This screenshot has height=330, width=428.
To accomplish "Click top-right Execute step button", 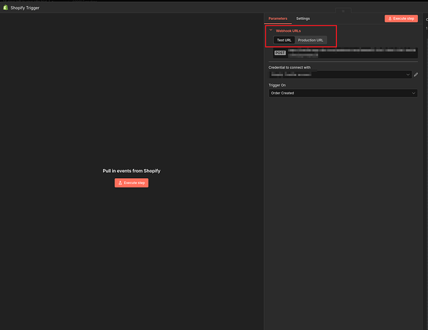I will [x=401, y=18].
